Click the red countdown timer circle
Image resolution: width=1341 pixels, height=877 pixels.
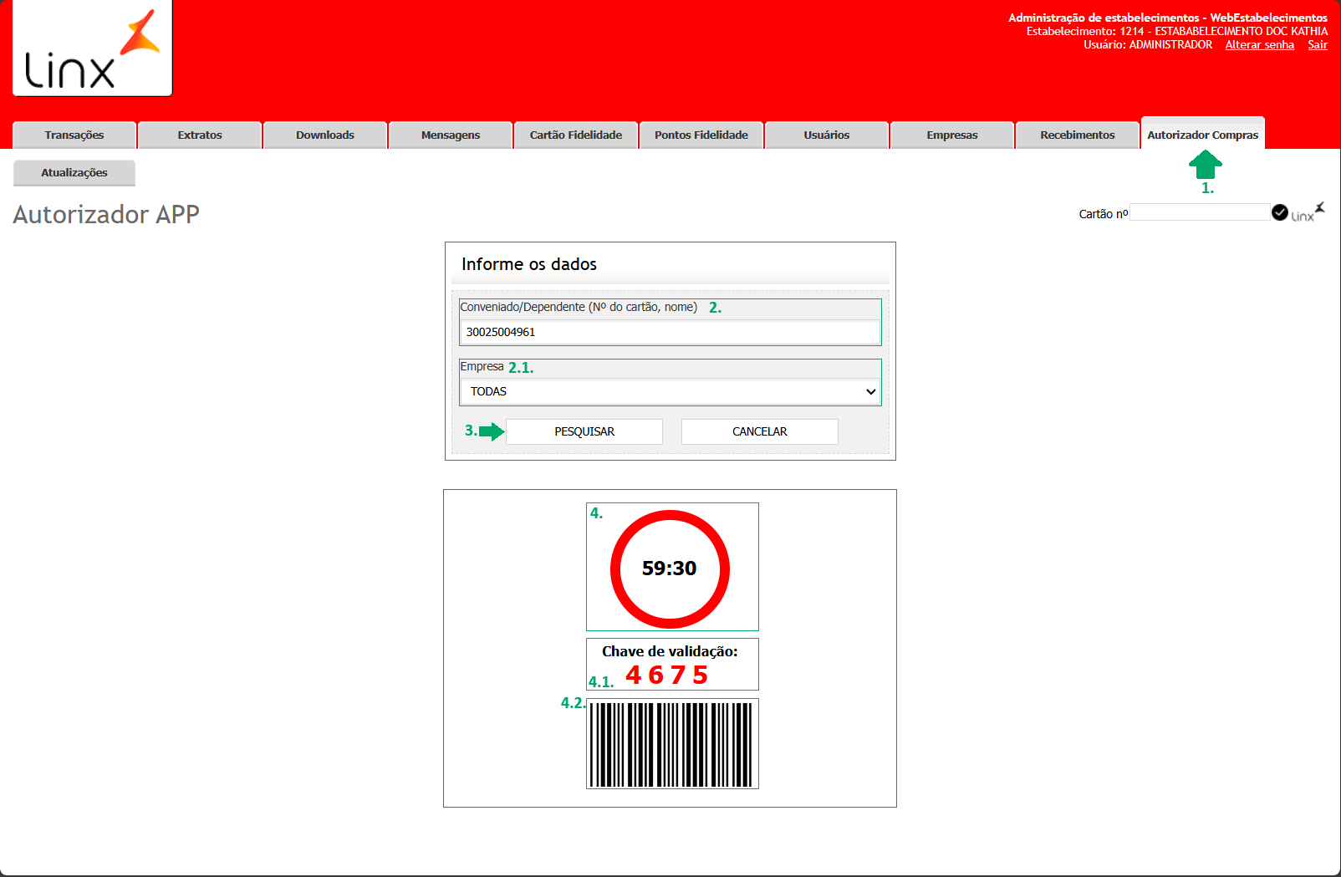point(670,569)
